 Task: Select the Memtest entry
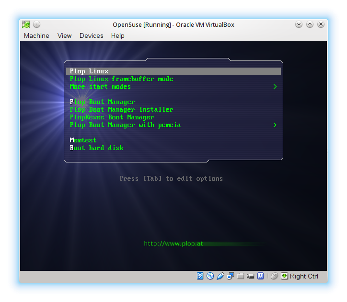(x=173, y=140)
